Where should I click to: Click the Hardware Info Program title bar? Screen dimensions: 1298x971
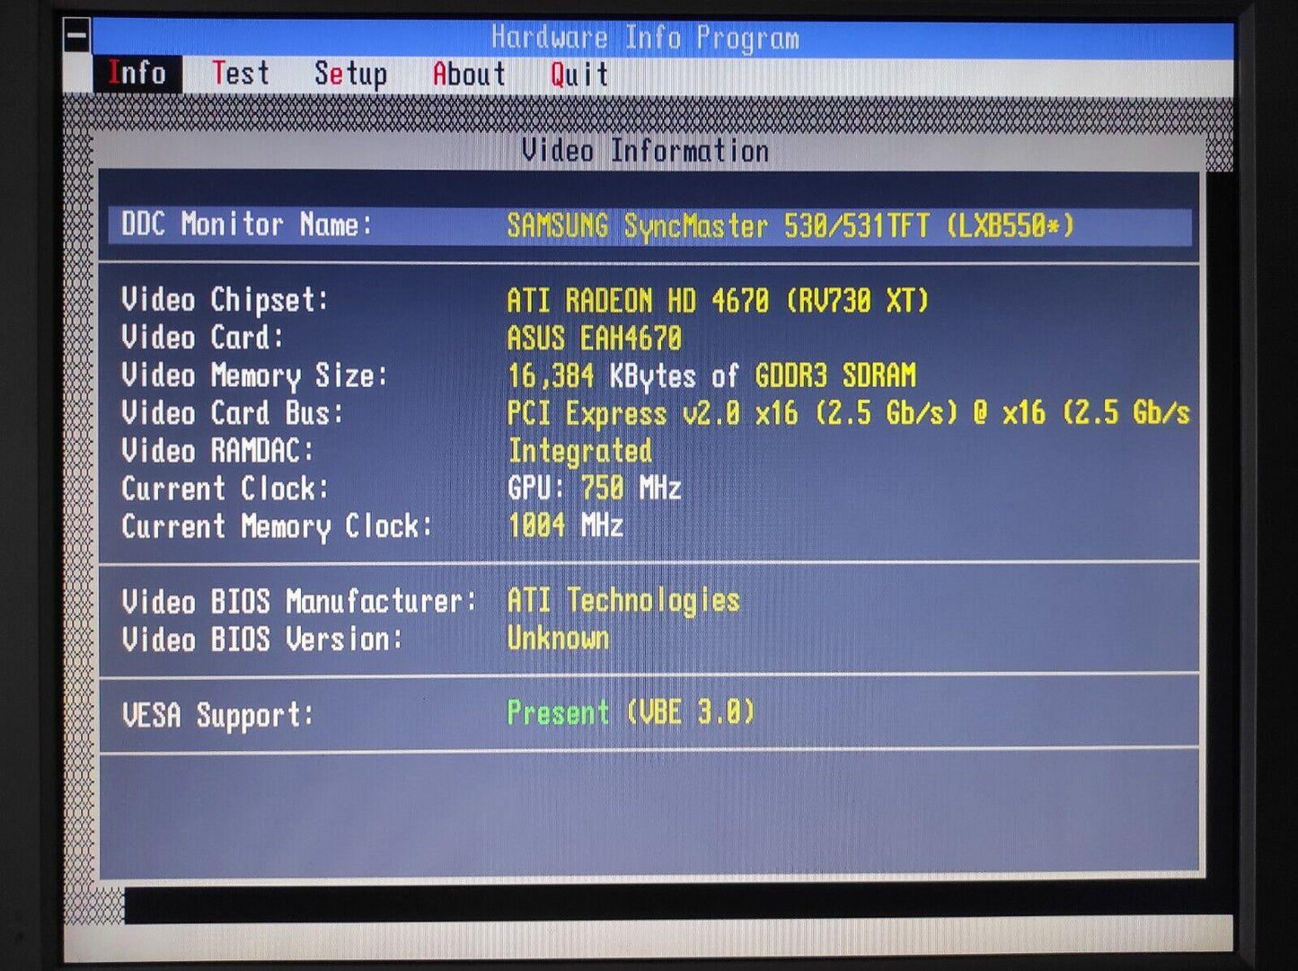click(x=645, y=38)
